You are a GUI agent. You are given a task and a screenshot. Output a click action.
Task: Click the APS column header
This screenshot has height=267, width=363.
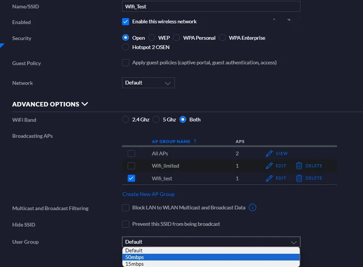tap(240, 141)
